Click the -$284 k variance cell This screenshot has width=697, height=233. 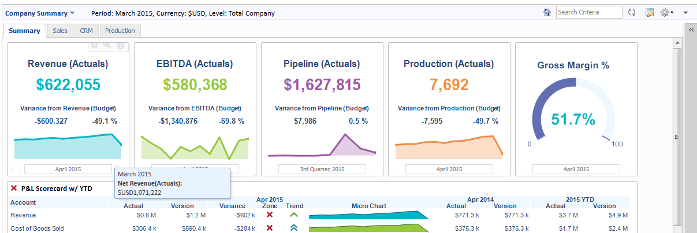243,228
